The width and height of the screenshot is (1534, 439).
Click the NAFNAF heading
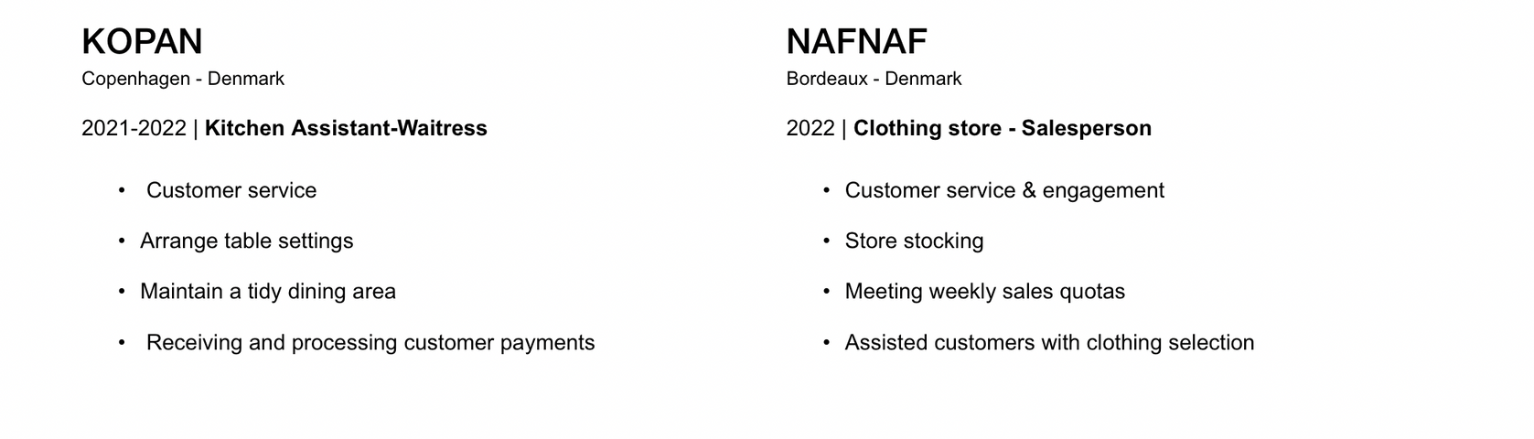[x=856, y=42]
